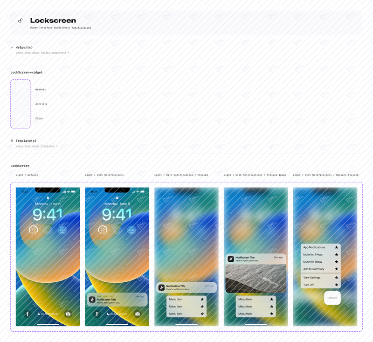Tap the flashlight icon in Light / Default mockup

(28, 314)
